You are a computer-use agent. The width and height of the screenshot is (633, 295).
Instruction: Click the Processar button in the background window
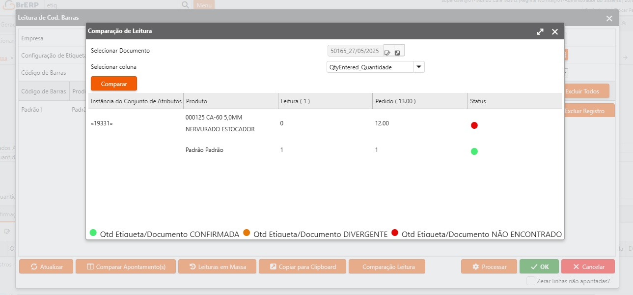(489, 266)
